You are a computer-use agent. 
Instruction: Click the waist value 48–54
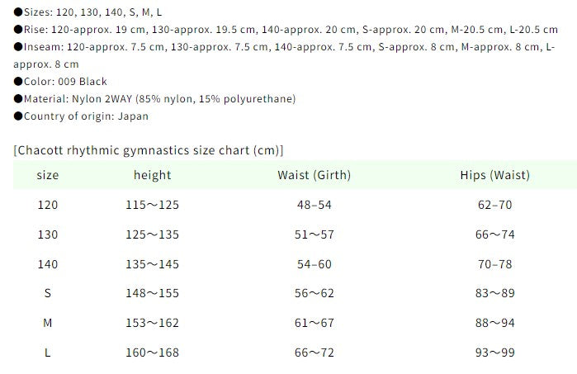(x=315, y=205)
